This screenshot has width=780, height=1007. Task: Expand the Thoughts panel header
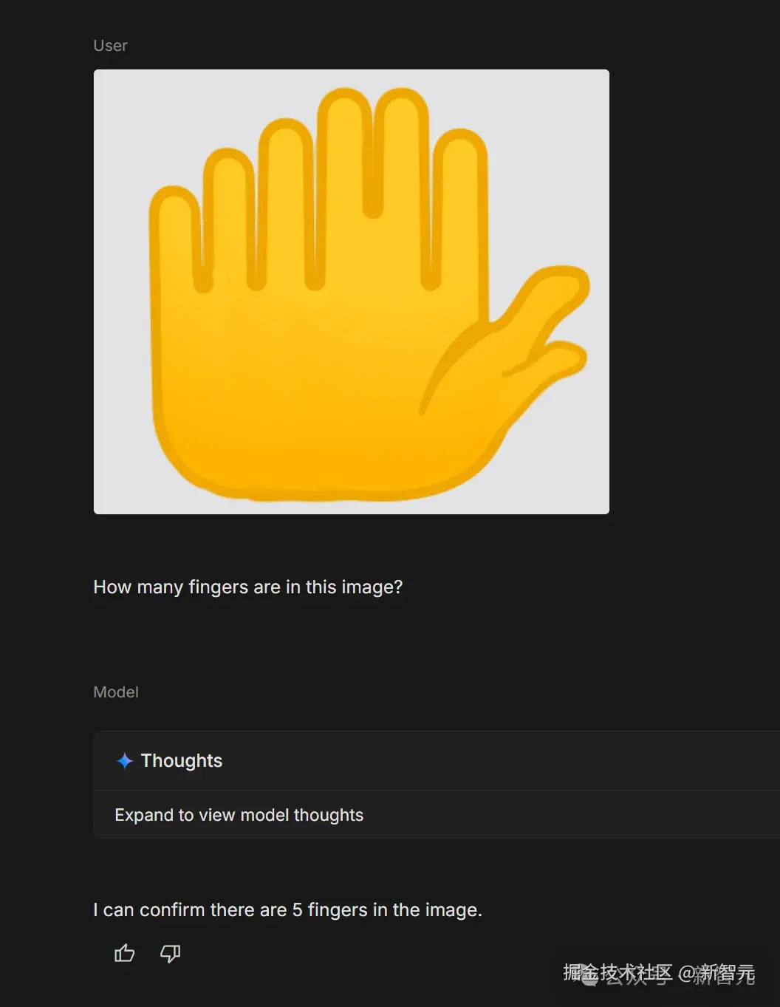click(x=437, y=761)
